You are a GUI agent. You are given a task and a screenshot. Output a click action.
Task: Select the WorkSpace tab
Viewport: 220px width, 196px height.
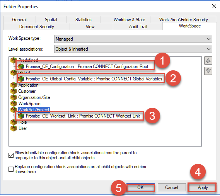[x=190, y=26]
